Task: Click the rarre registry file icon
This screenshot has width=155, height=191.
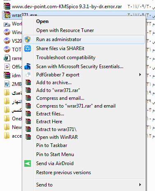Action: pos(7,58)
